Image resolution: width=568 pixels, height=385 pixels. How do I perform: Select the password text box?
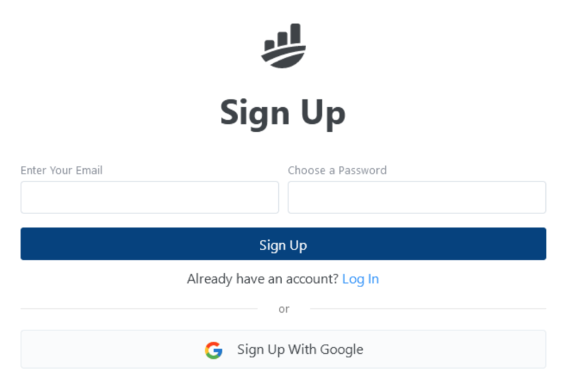(417, 197)
